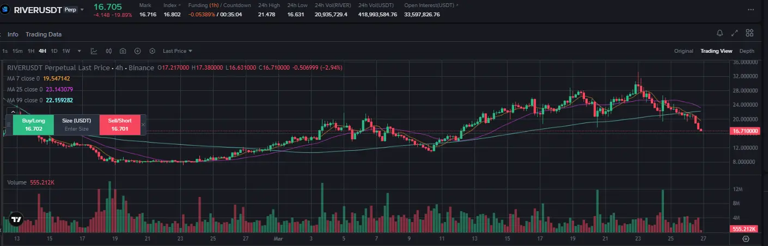Click the Index price value 16.802
This screenshot has width=768, height=246.
point(172,14)
